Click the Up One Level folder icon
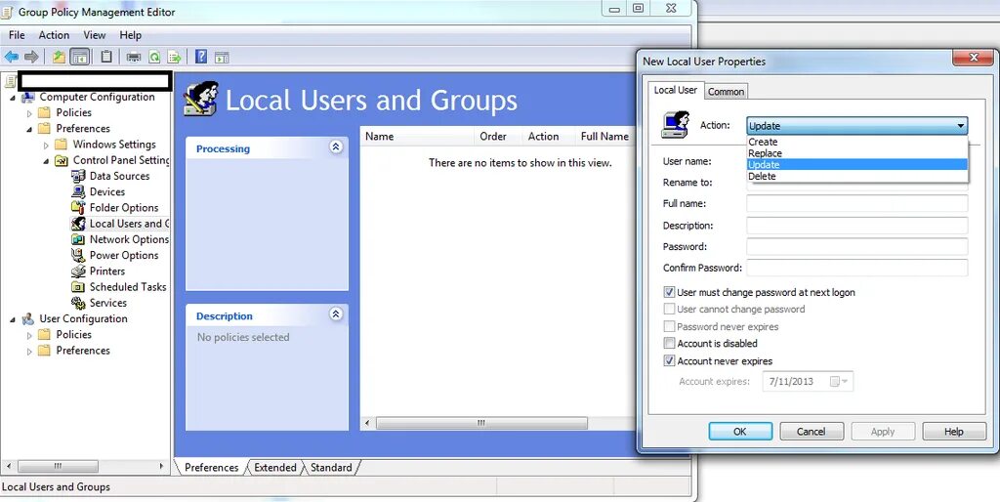 pos(59,57)
